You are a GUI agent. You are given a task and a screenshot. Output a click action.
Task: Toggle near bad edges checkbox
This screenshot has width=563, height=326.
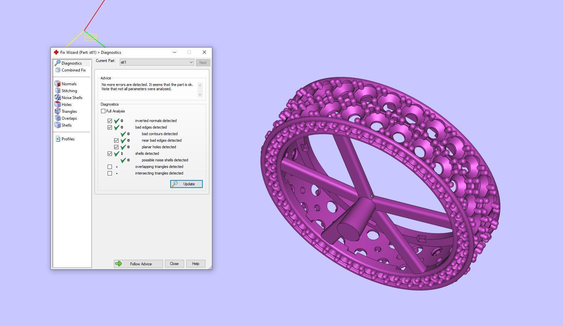[116, 140]
